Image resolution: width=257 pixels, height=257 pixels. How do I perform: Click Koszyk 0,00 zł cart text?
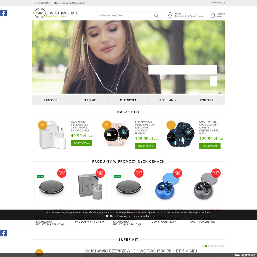pos(221,15)
